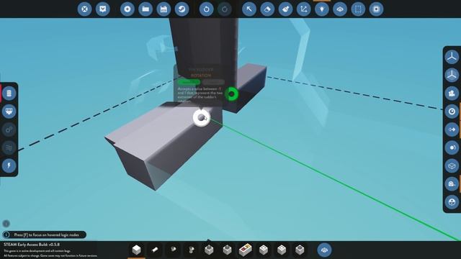Screen dimensions: 461x259
Task: Click the bottom circular icon in the right panel
Action: (452, 202)
